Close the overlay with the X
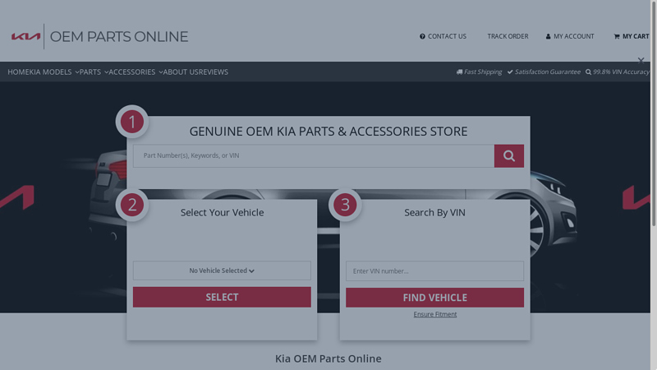Image resolution: width=657 pixels, height=370 pixels. point(641,61)
